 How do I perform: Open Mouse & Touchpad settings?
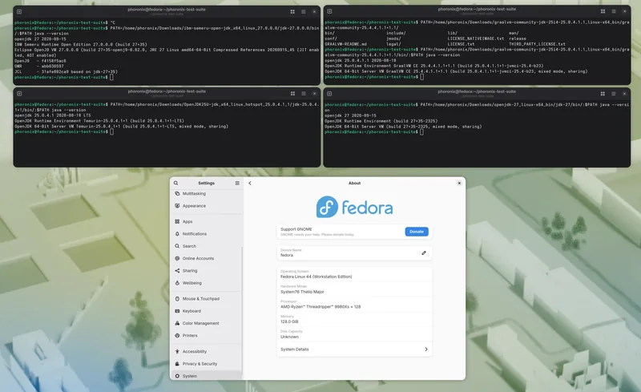pyautogui.click(x=207, y=299)
